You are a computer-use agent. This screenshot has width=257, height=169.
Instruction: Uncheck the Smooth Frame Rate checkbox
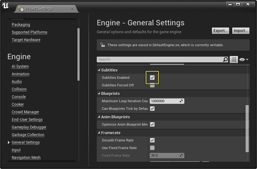(x=152, y=140)
